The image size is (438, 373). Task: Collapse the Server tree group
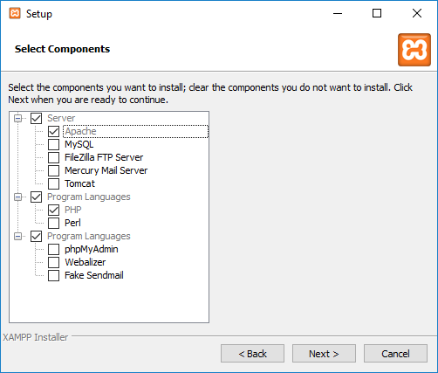[x=18, y=118]
